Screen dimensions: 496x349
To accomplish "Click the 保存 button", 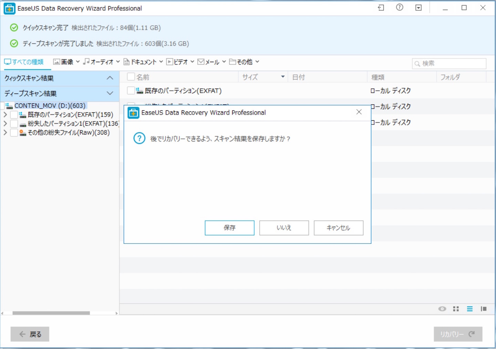I will click(x=229, y=228).
